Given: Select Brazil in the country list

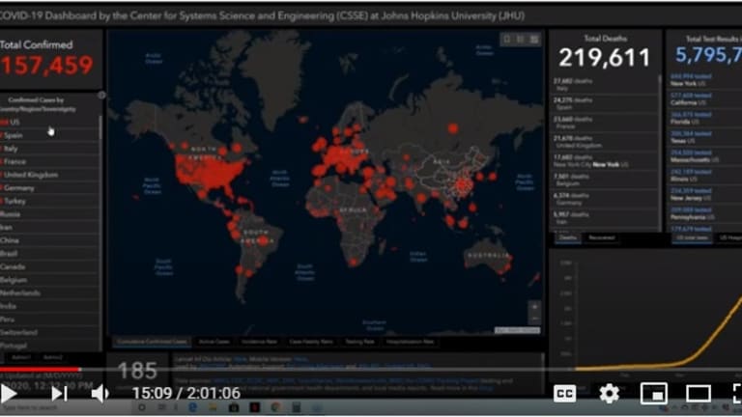Looking at the screenshot, I should [x=49, y=254].
